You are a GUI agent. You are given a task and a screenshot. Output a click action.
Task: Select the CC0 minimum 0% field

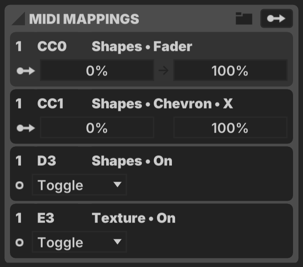(x=97, y=70)
